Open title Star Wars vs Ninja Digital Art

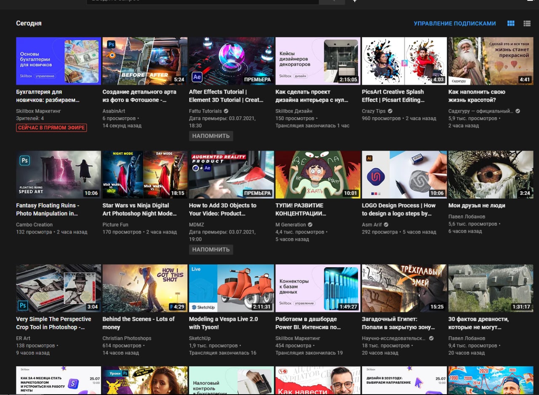pos(139,210)
